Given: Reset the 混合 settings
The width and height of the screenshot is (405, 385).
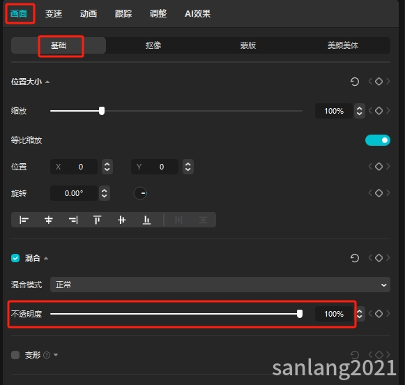Looking at the screenshot, I should tap(355, 258).
